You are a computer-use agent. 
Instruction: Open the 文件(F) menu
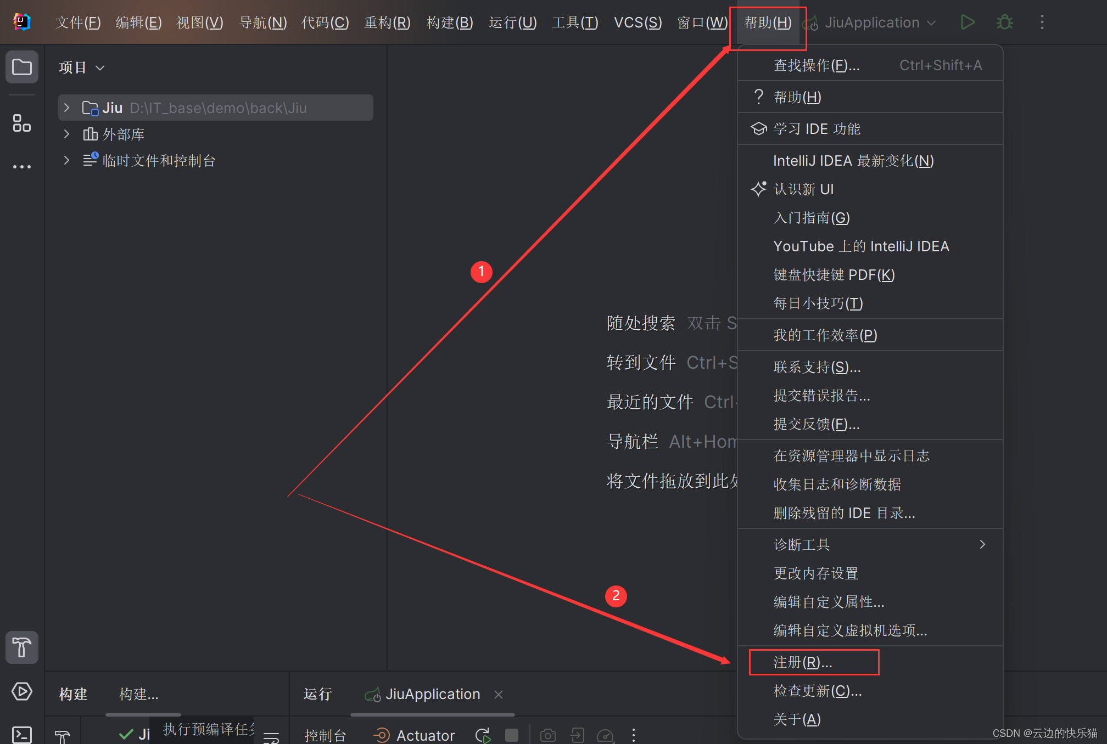click(x=78, y=22)
